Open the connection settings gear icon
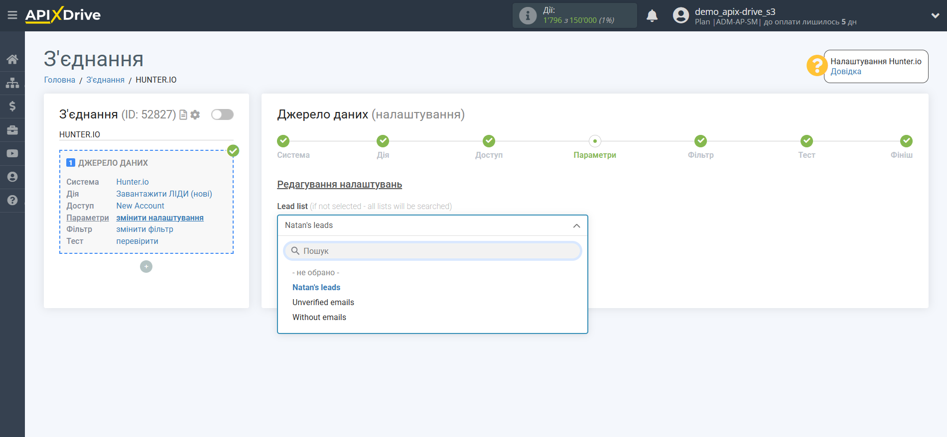The image size is (947, 437). (195, 115)
